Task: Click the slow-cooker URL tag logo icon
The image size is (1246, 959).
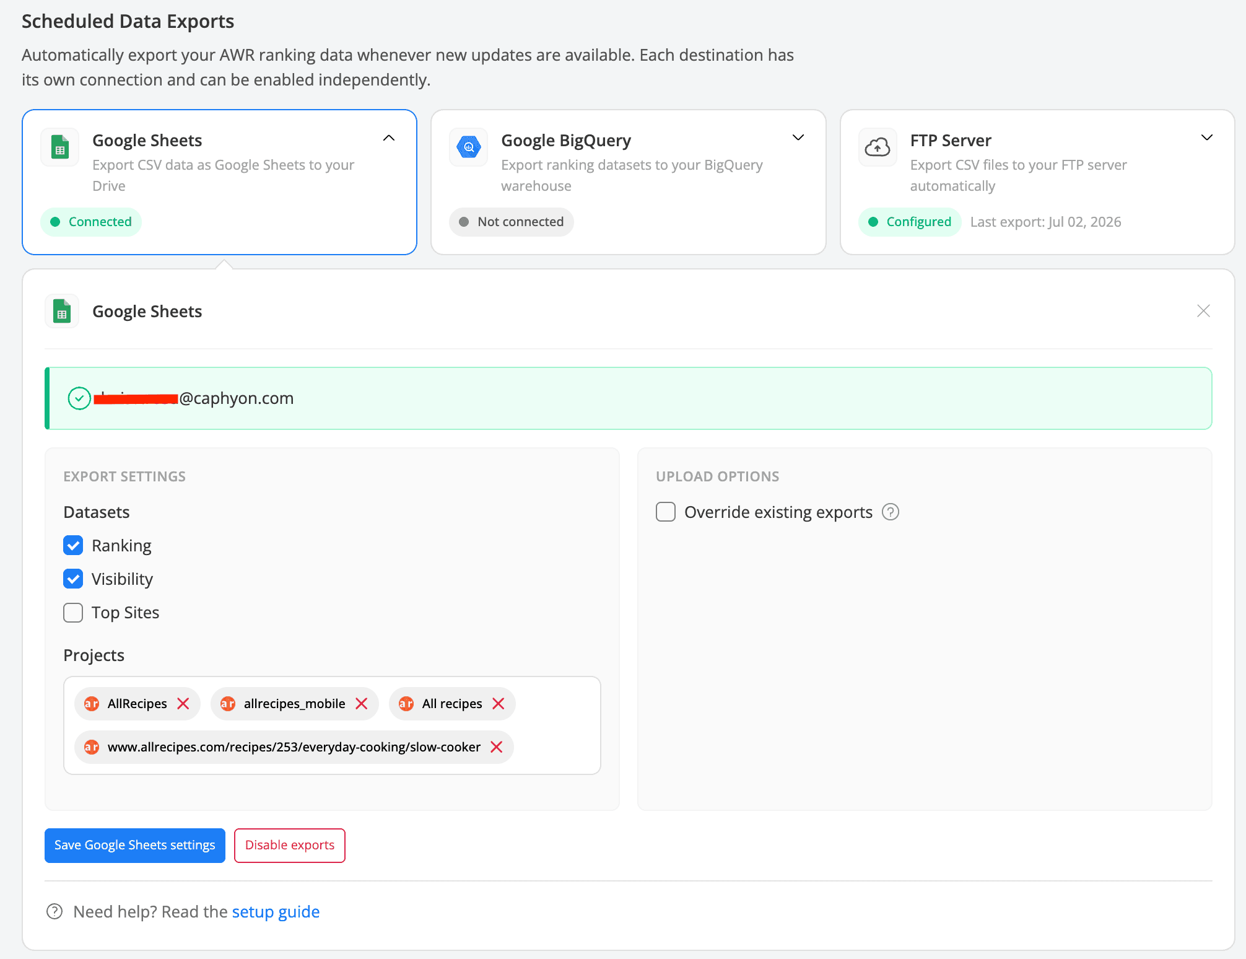Action: pos(92,747)
